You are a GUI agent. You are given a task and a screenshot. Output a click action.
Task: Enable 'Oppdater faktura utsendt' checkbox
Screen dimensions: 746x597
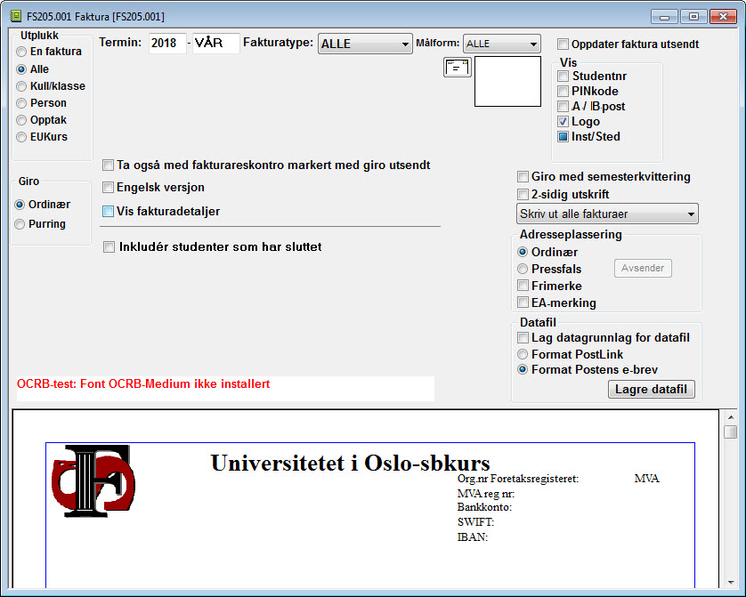point(563,44)
